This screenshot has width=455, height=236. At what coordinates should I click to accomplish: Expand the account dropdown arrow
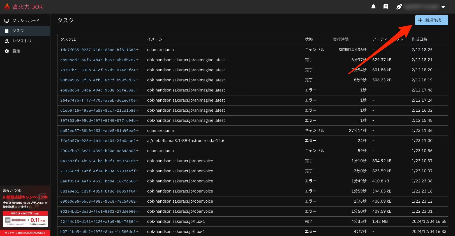[443, 7]
